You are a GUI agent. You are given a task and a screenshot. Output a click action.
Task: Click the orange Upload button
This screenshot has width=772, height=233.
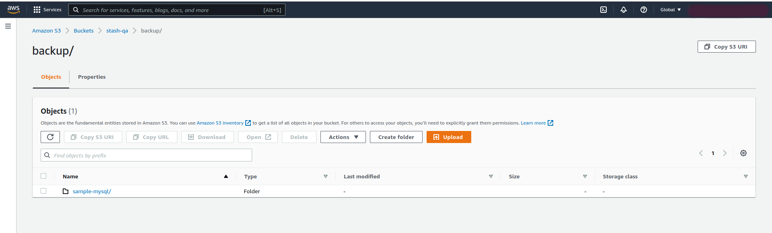coord(448,137)
